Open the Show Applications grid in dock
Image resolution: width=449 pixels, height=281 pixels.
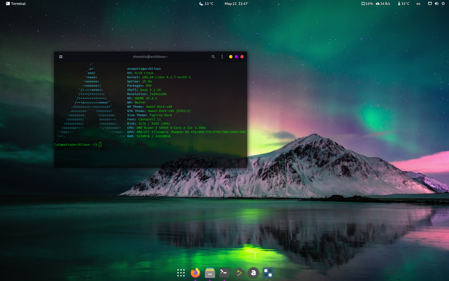pos(181,273)
